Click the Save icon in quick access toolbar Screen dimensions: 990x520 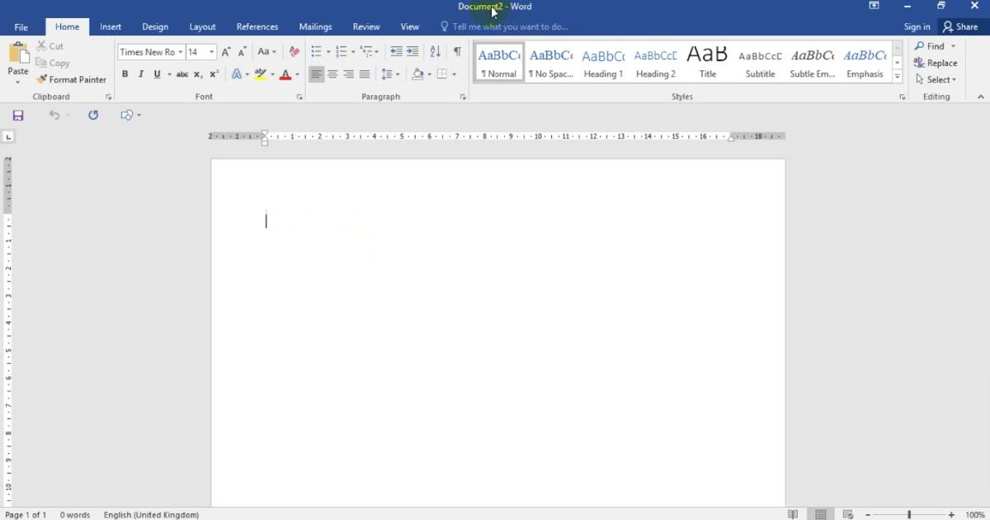point(18,116)
